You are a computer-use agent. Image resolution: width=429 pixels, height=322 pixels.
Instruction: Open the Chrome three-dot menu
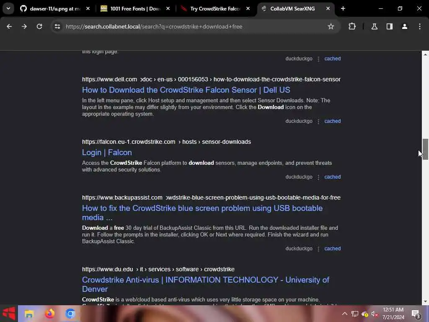point(420,26)
